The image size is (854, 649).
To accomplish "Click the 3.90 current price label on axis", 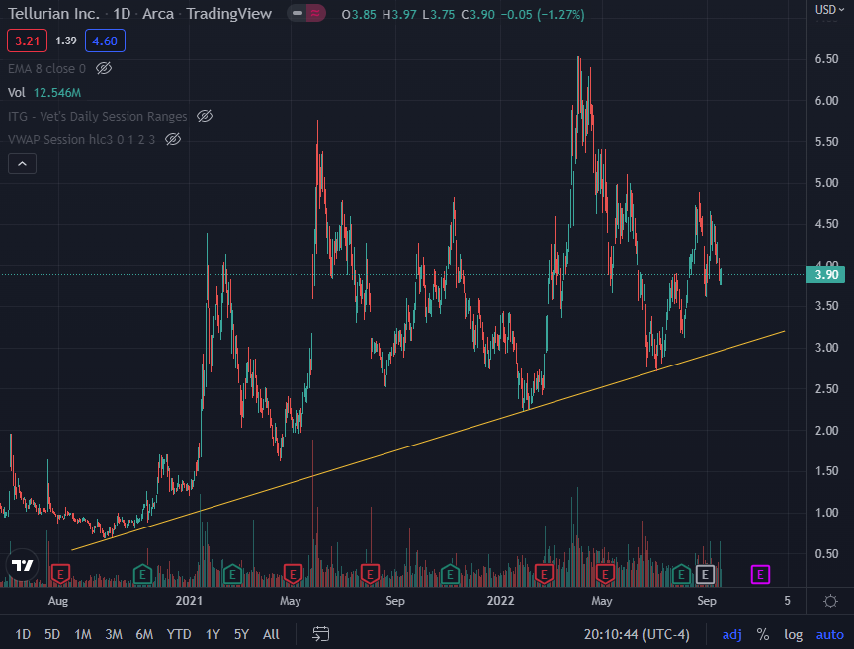I will (825, 274).
